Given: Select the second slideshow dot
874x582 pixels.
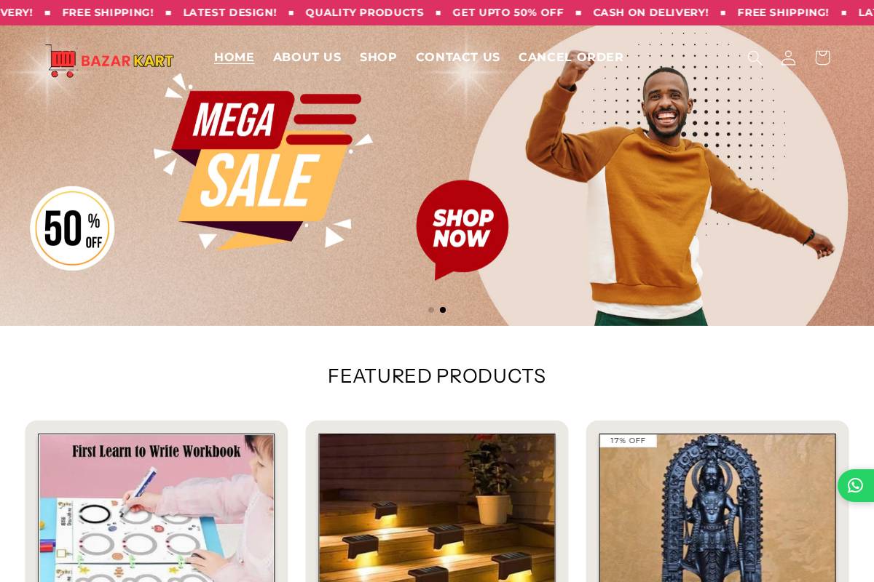Looking at the screenshot, I should 443,310.
